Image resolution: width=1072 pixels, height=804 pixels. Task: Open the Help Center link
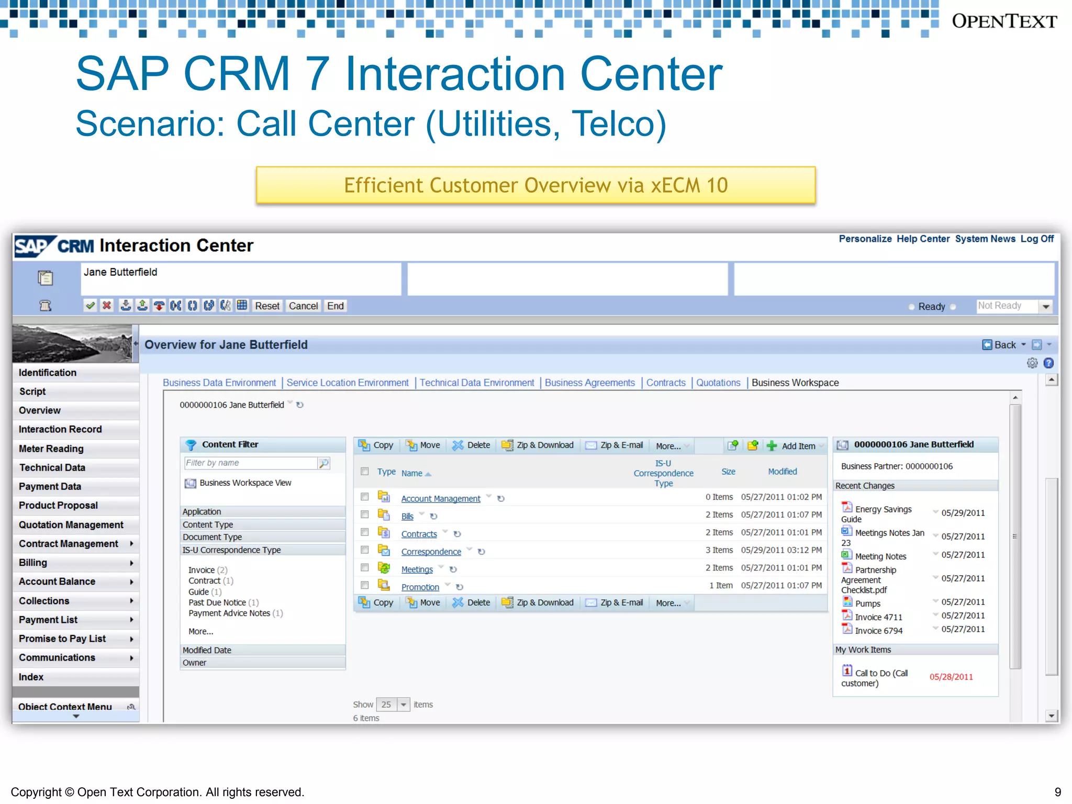coord(923,239)
